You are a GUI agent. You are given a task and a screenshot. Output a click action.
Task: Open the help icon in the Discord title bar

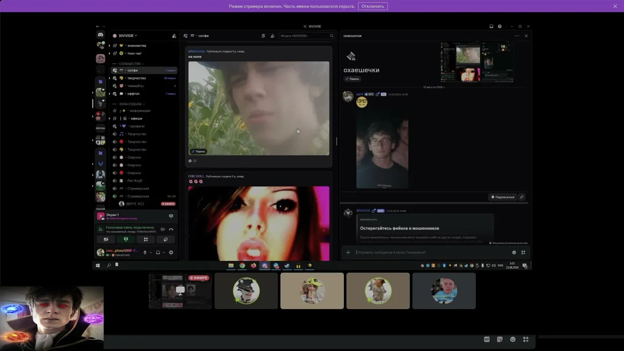pyautogui.click(x=500, y=26)
